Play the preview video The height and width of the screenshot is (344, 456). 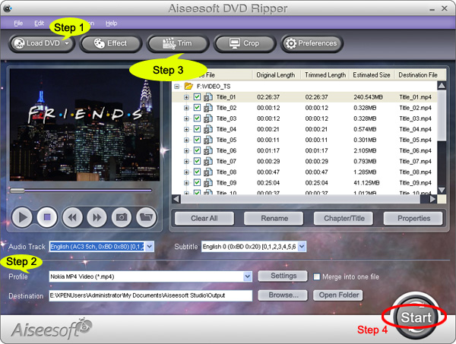point(22,217)
